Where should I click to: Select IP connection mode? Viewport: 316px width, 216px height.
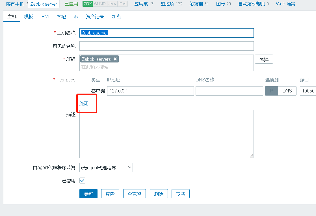click(271, 91)
